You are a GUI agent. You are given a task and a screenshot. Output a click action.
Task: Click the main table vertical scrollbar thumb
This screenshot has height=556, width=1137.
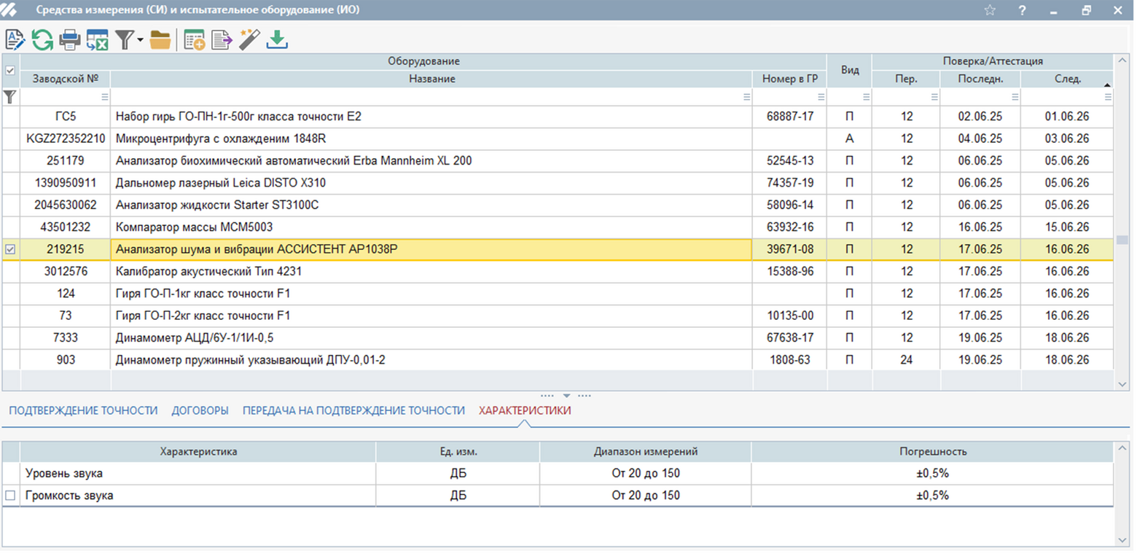[1123, 240]
